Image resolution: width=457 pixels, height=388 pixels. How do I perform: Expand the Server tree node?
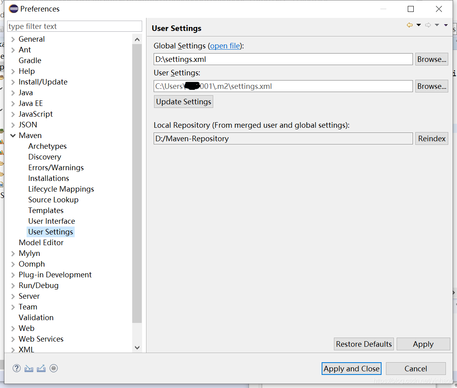point(13,296)
